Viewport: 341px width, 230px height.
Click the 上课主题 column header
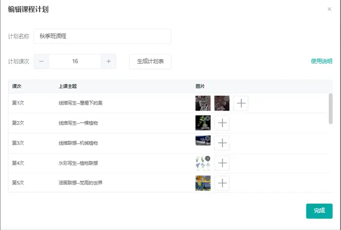[68, 86]
